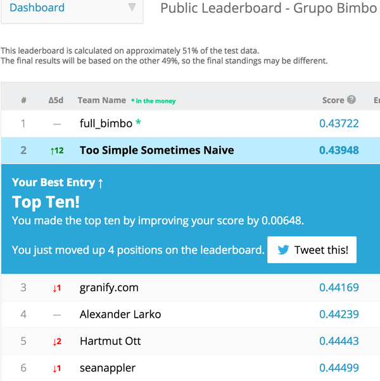
Task: Click the green up arrow 12 indicator
Action: (x=57, y=151)
